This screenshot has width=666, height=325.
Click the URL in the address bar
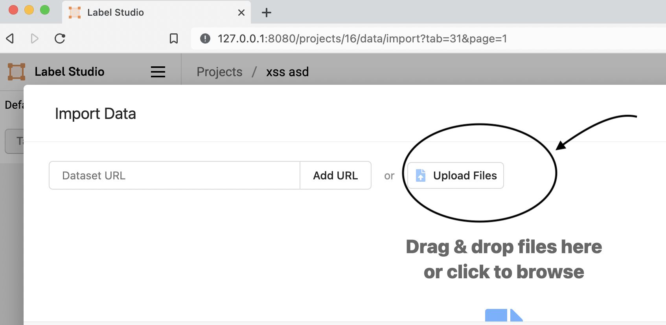click(362, 38)
